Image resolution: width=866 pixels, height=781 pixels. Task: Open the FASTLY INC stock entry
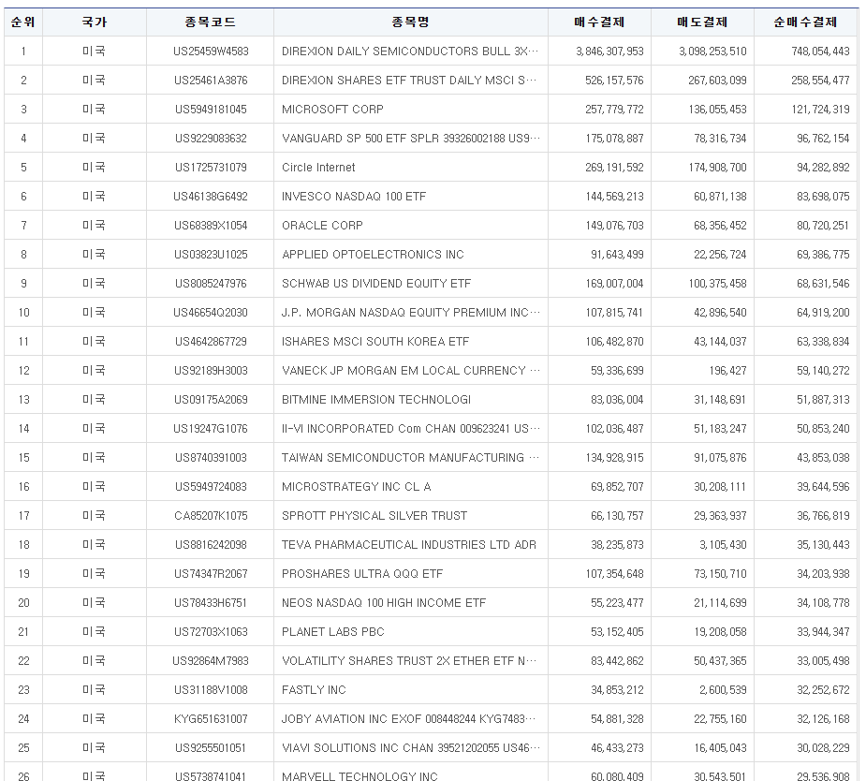(310, 689)
